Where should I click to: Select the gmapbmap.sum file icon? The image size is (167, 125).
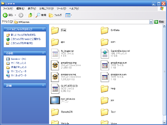[x=105, y=65]
